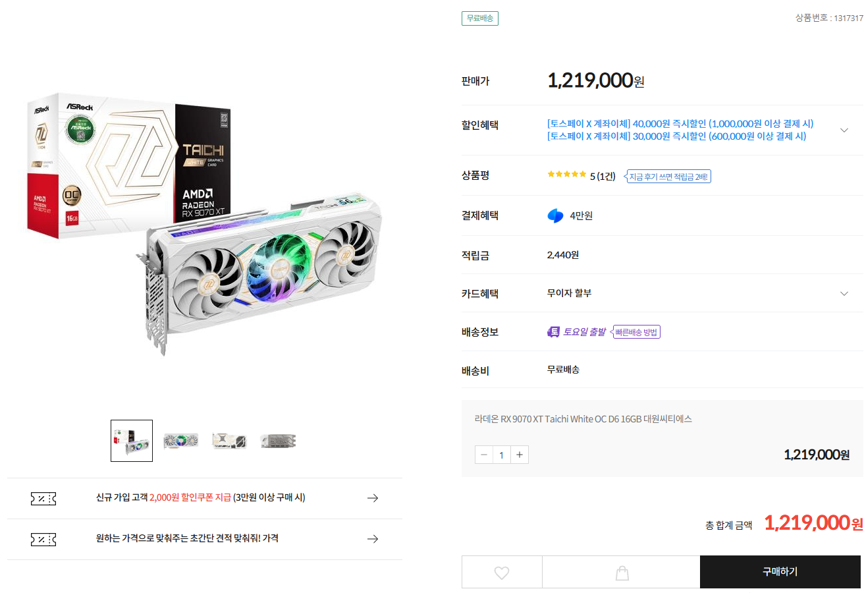864x593 pixels.
Task: Open the price quote banner via its arrow
Action: click(x=373, y=538)
